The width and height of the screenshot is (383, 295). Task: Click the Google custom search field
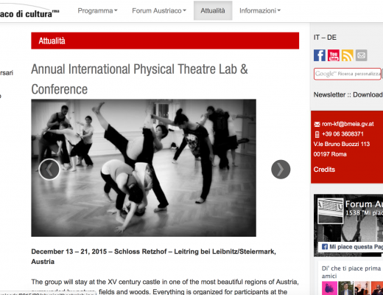click(x=348, y=74)
